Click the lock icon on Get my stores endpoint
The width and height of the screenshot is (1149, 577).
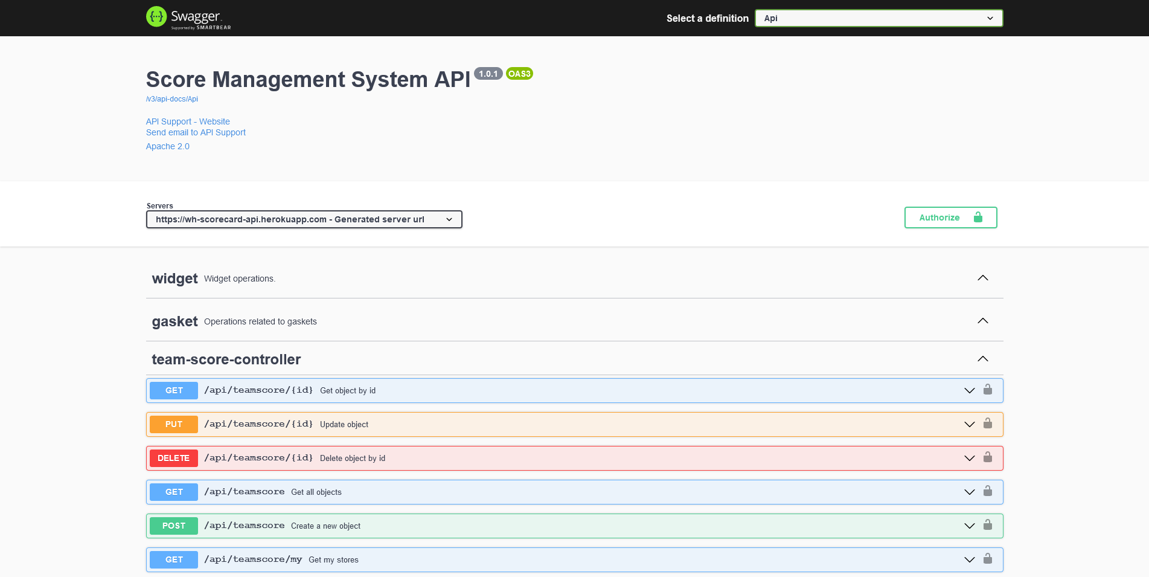point(988,559)
